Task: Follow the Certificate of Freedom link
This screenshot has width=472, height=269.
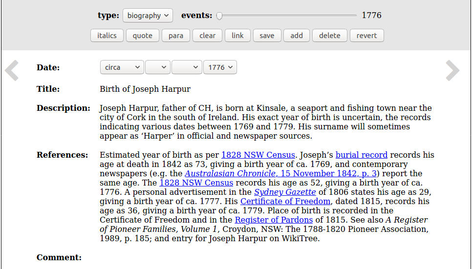Action: coord(285,202)
